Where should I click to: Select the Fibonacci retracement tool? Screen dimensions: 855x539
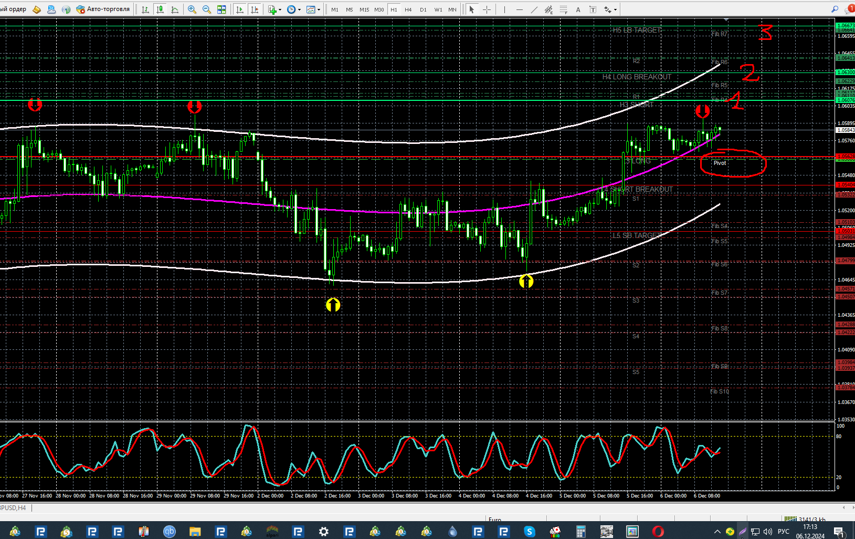[564, 9]
